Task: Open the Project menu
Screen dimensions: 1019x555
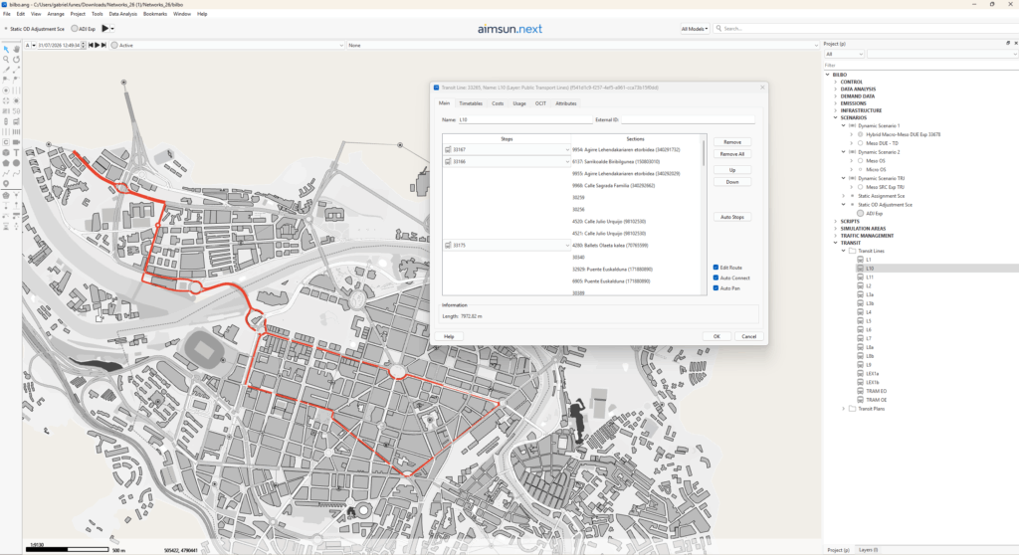Action: click(78, 14)
